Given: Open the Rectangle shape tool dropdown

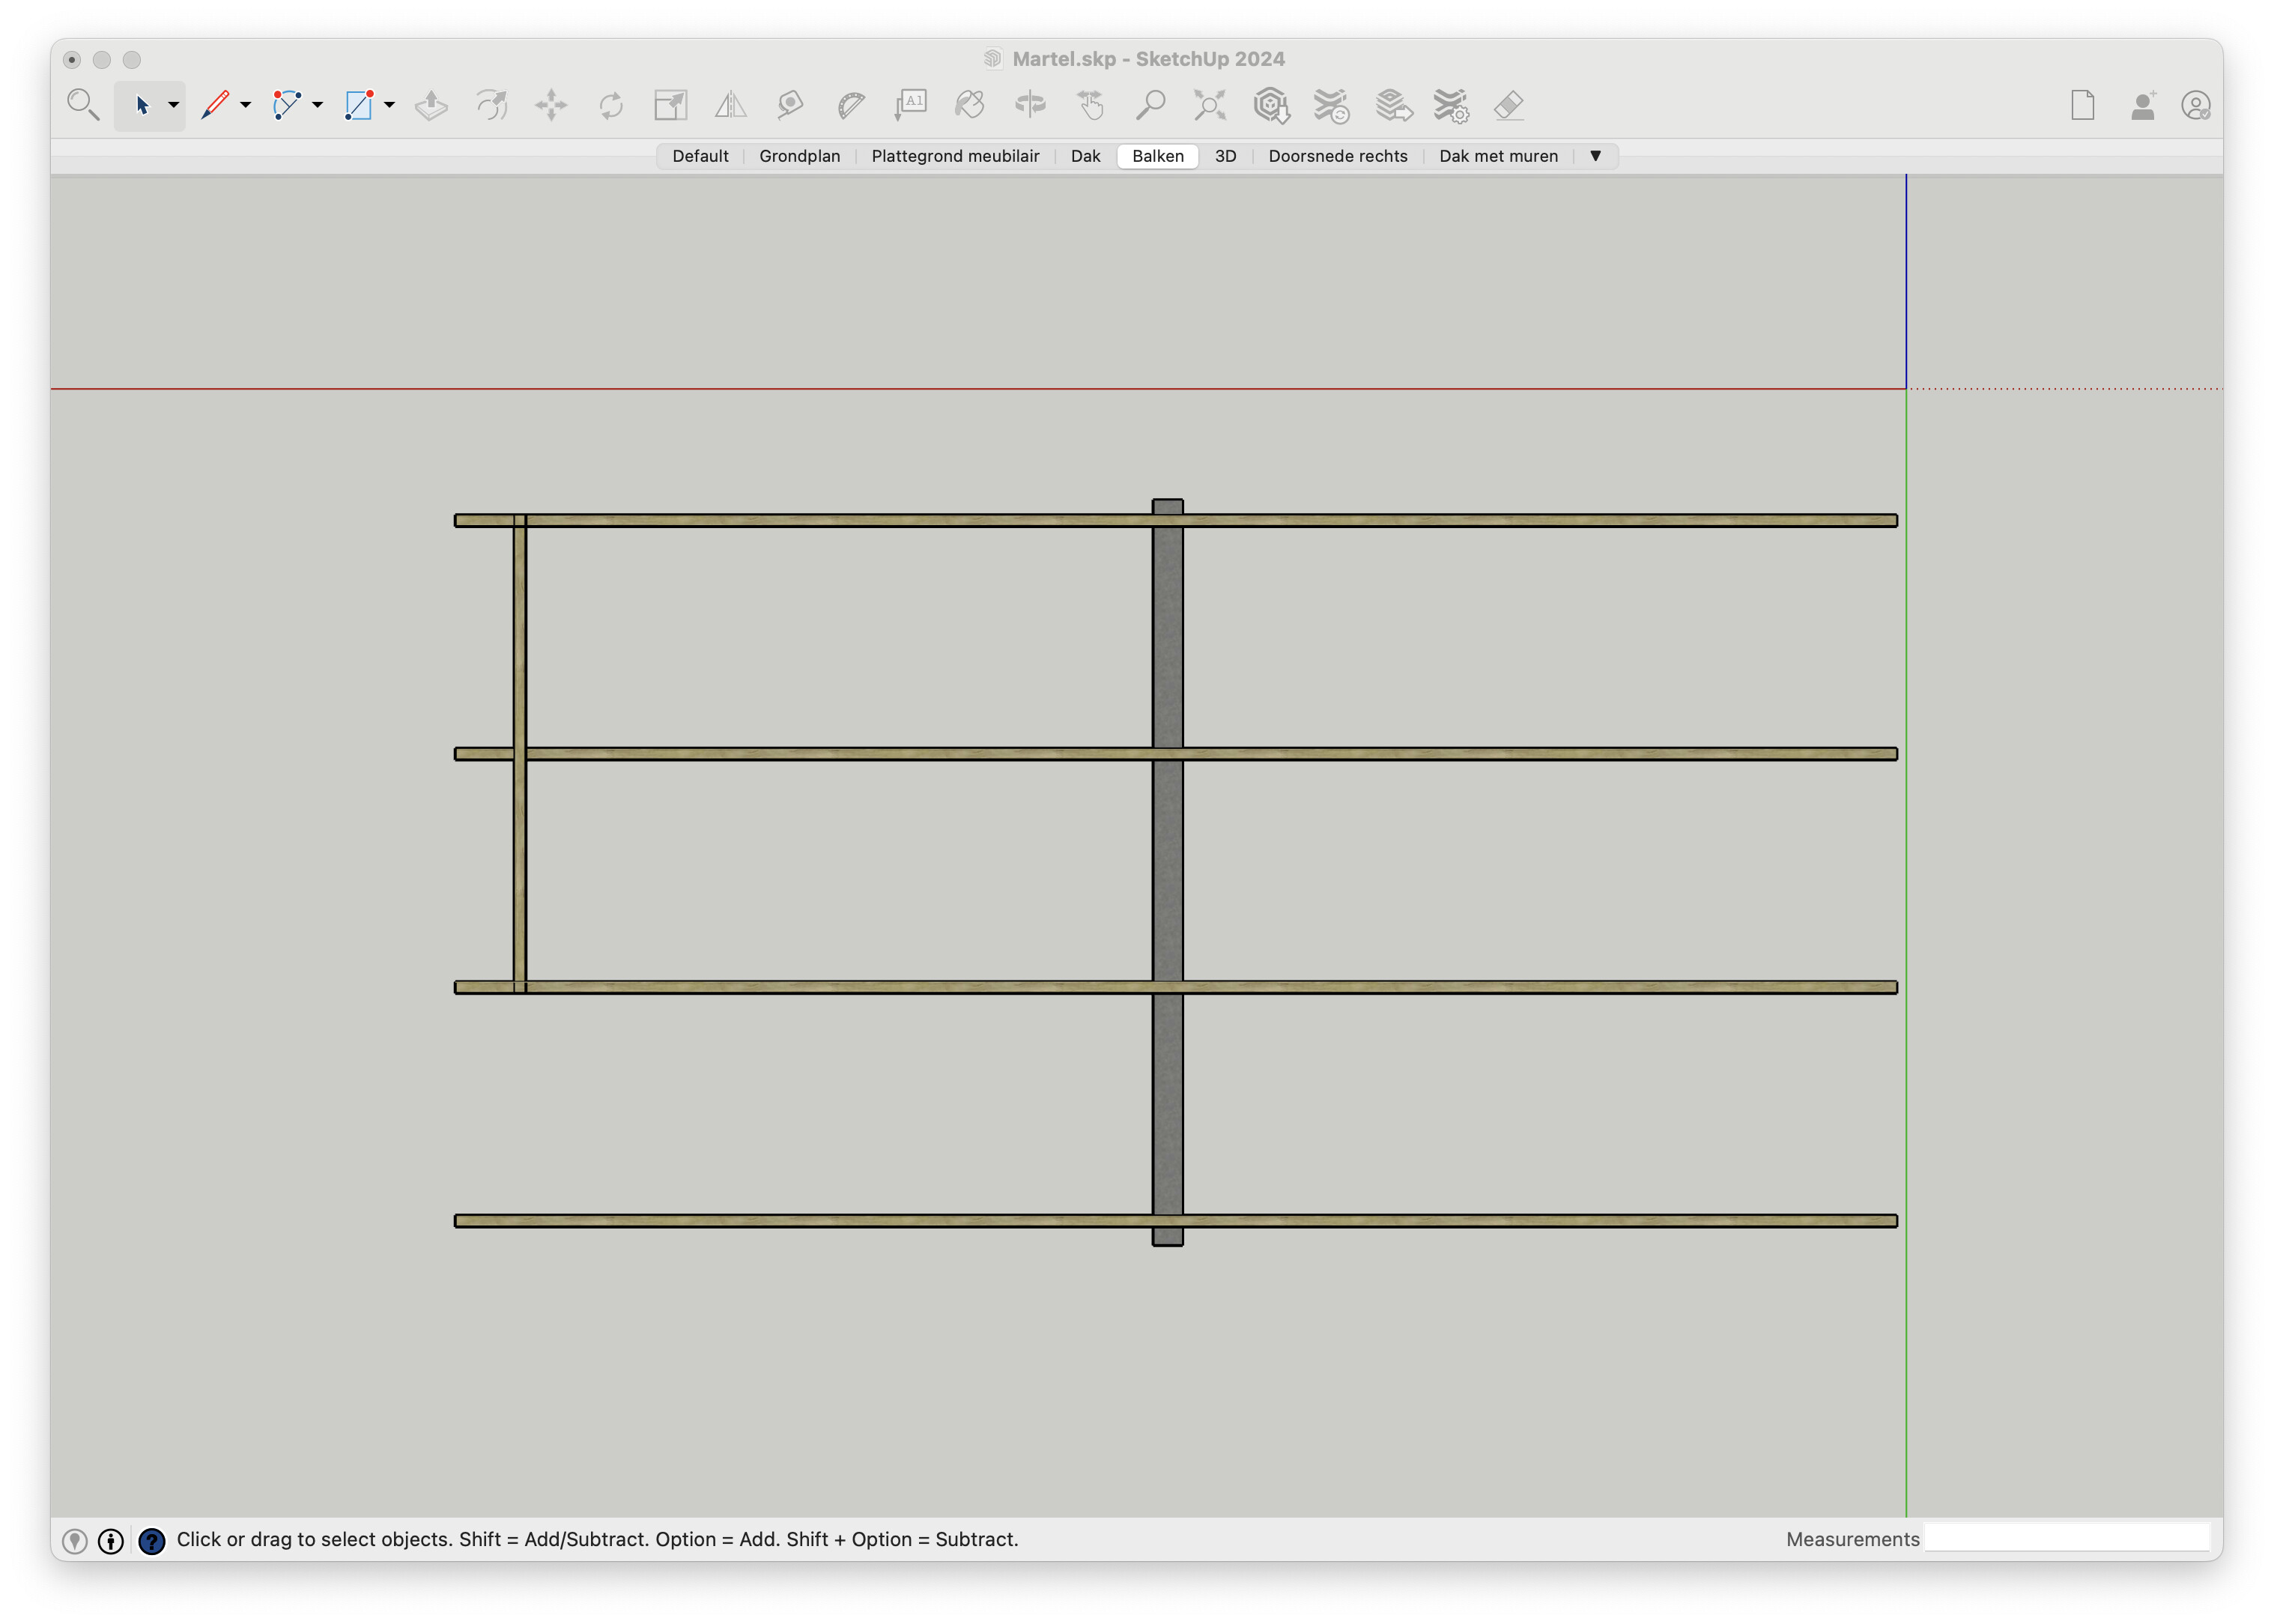Looking at the screenshot, I should click(x=389, y=105).
